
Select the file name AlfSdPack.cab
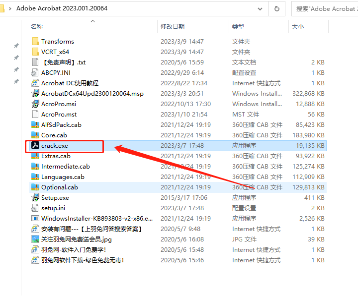click(62, 125)
